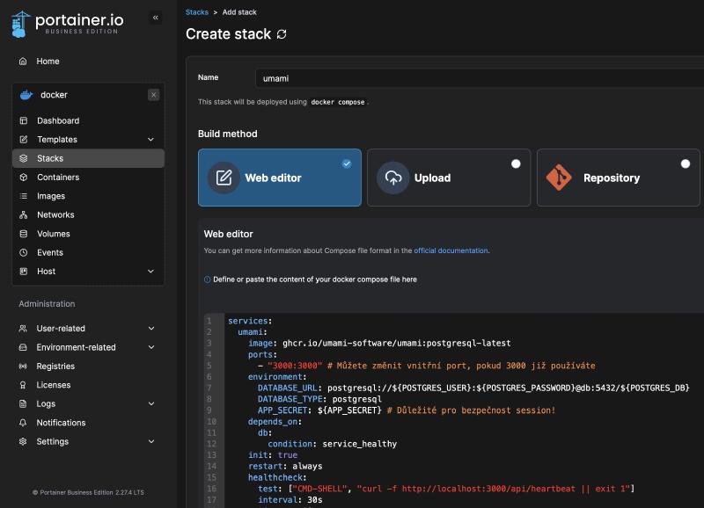Click the Add stack breadcrumb text
The height and width of the screenshot is (508, 704).
[x=239, y=12]
